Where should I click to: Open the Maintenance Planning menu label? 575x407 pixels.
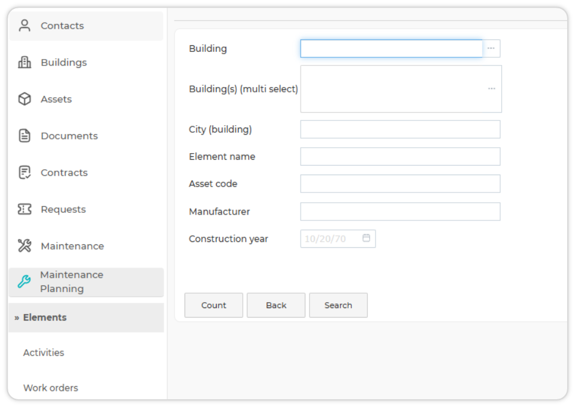coord(72,282)
